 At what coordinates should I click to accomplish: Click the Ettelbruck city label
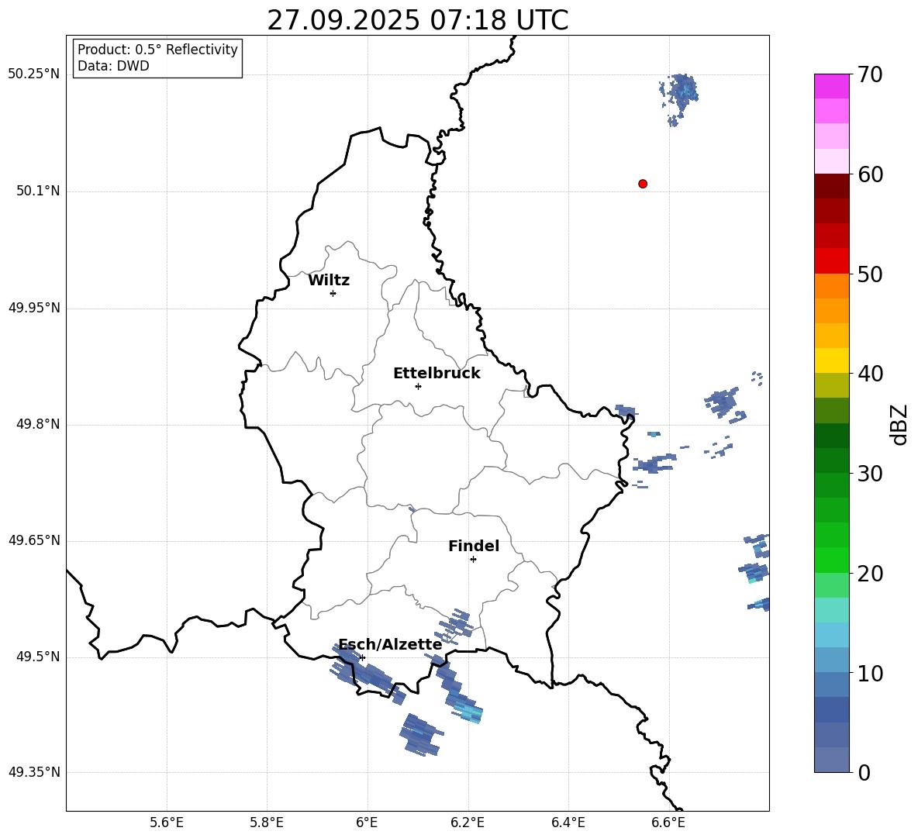point(437,374)
